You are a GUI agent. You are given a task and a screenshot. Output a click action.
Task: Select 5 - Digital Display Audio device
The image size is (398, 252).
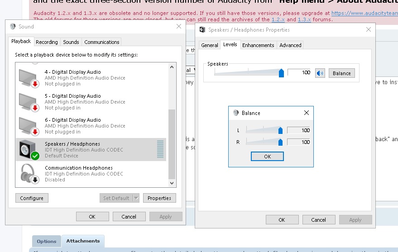(91, 102)
